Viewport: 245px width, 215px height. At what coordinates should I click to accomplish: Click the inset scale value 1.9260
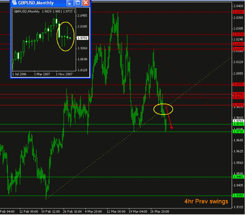coord(82,48)
